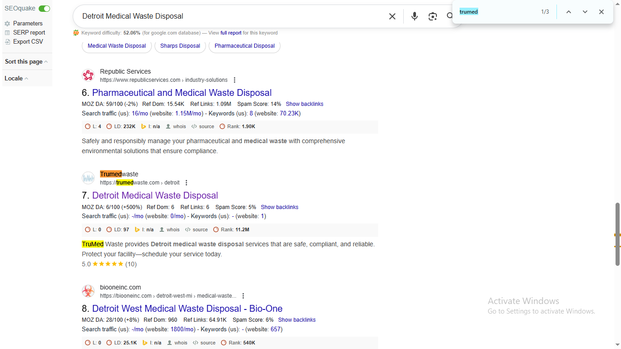Open more options for Republic Services result
This screenshot has height=349, width=621.
coord(235,80)
